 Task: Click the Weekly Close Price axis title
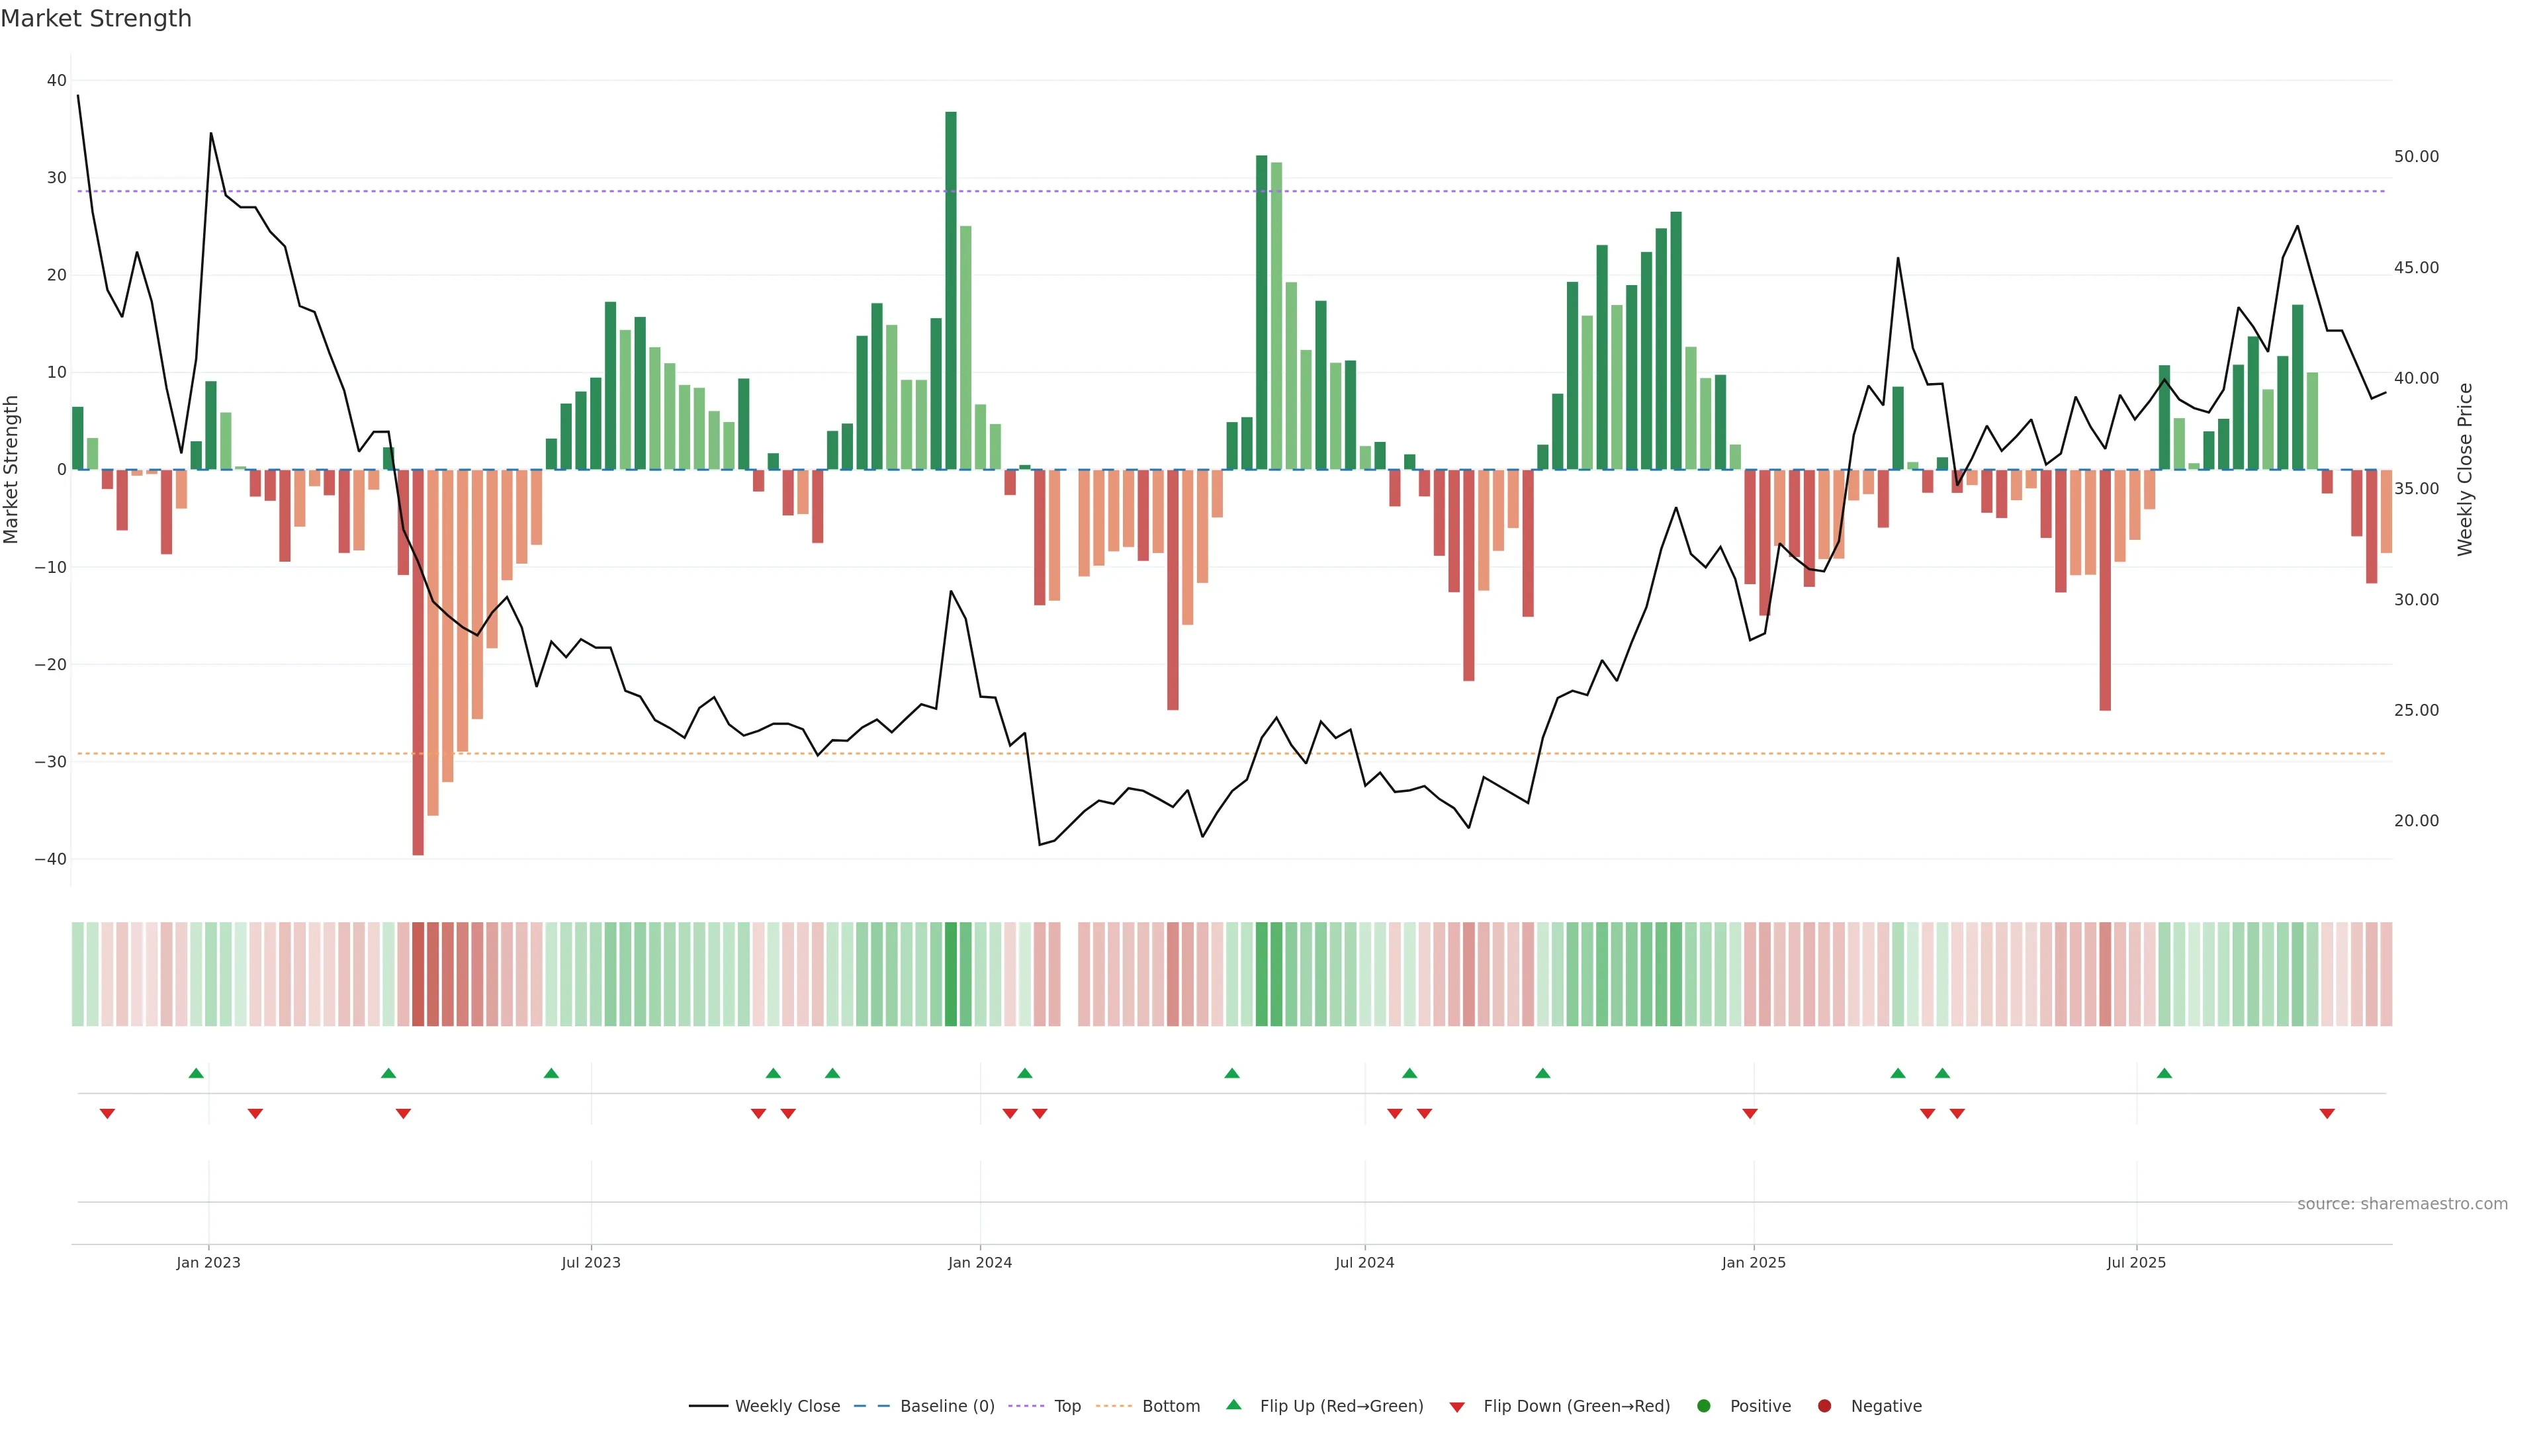[2465, 470]
